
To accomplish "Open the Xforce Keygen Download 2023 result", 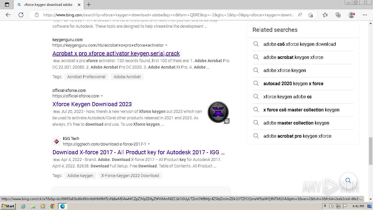I will click(x=92, y=104).
